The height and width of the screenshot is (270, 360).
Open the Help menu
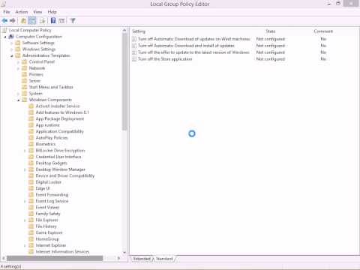click(52, 12)
